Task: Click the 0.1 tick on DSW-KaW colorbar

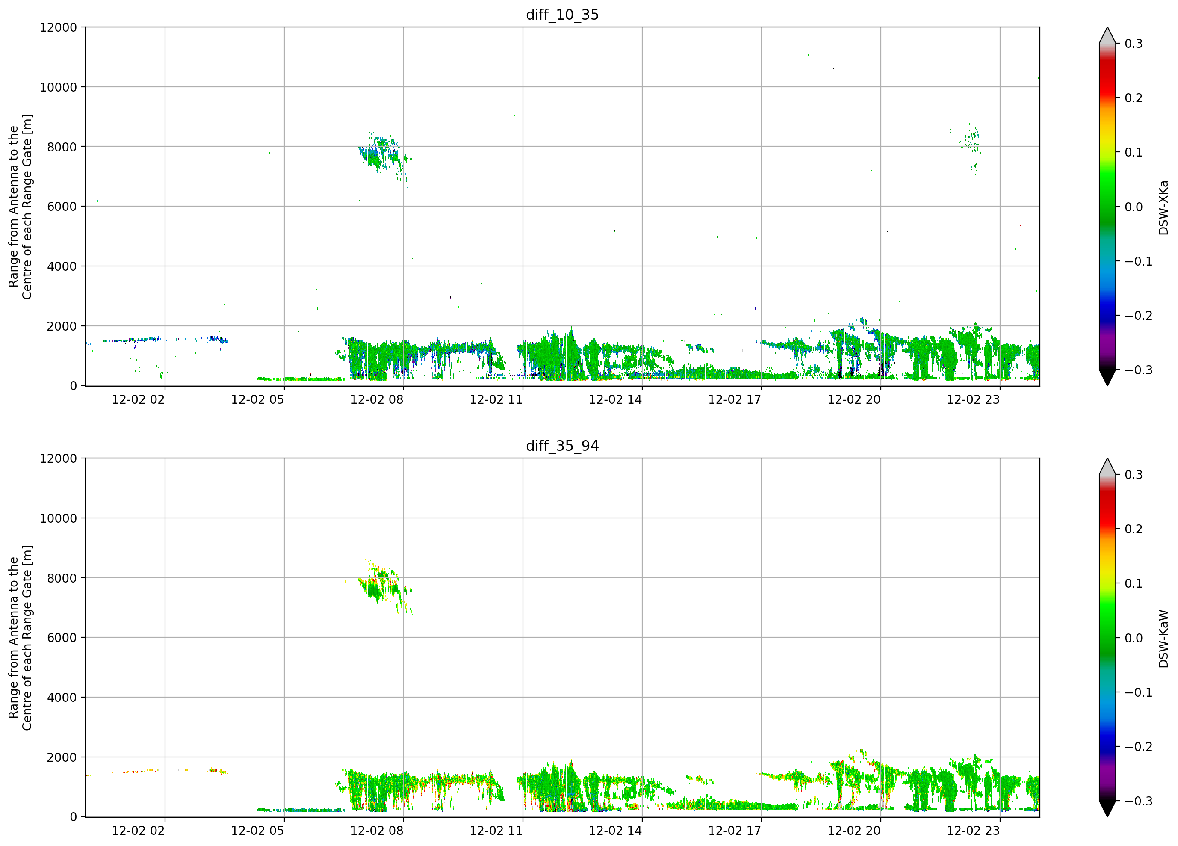Action: click(x=1134, y=583)
